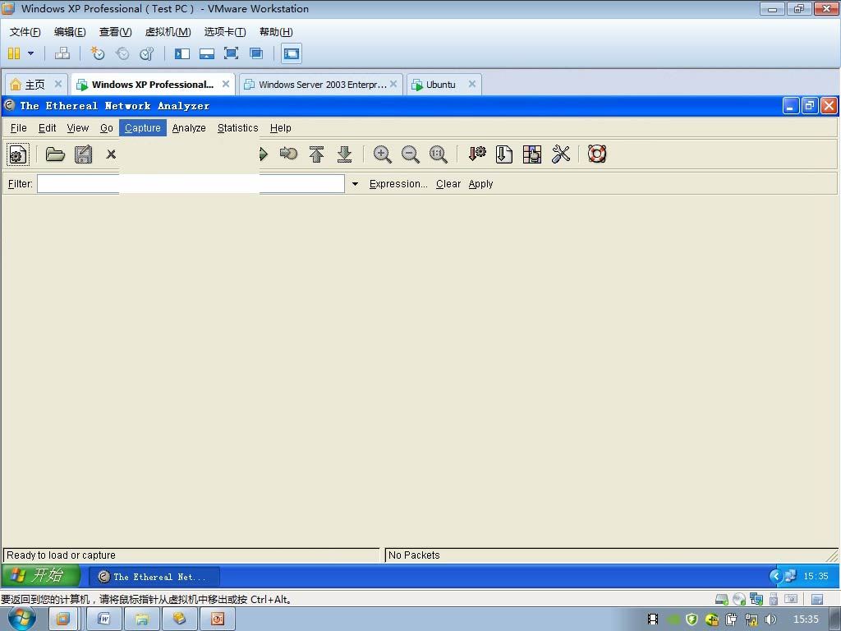Switch to the Ubuntu tab
The image size is (841, 631).
(x=440, y=85)
